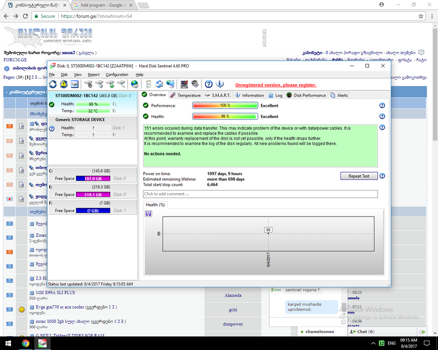Screen dimensions: 438x350
Task: Switch to the Log tab
Action: 275,95
